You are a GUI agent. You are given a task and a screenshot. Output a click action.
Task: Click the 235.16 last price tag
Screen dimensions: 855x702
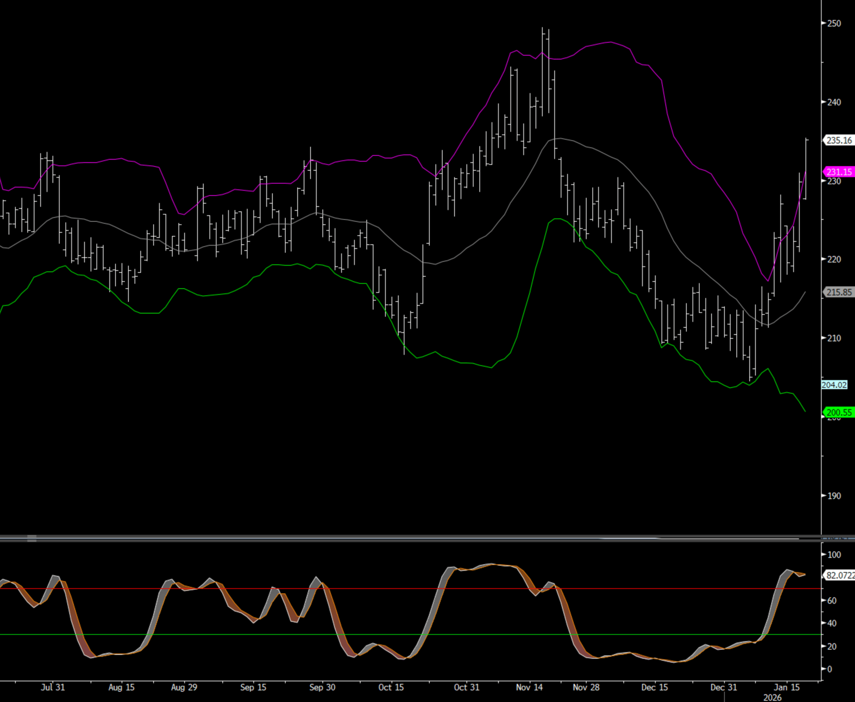(839, 140)
